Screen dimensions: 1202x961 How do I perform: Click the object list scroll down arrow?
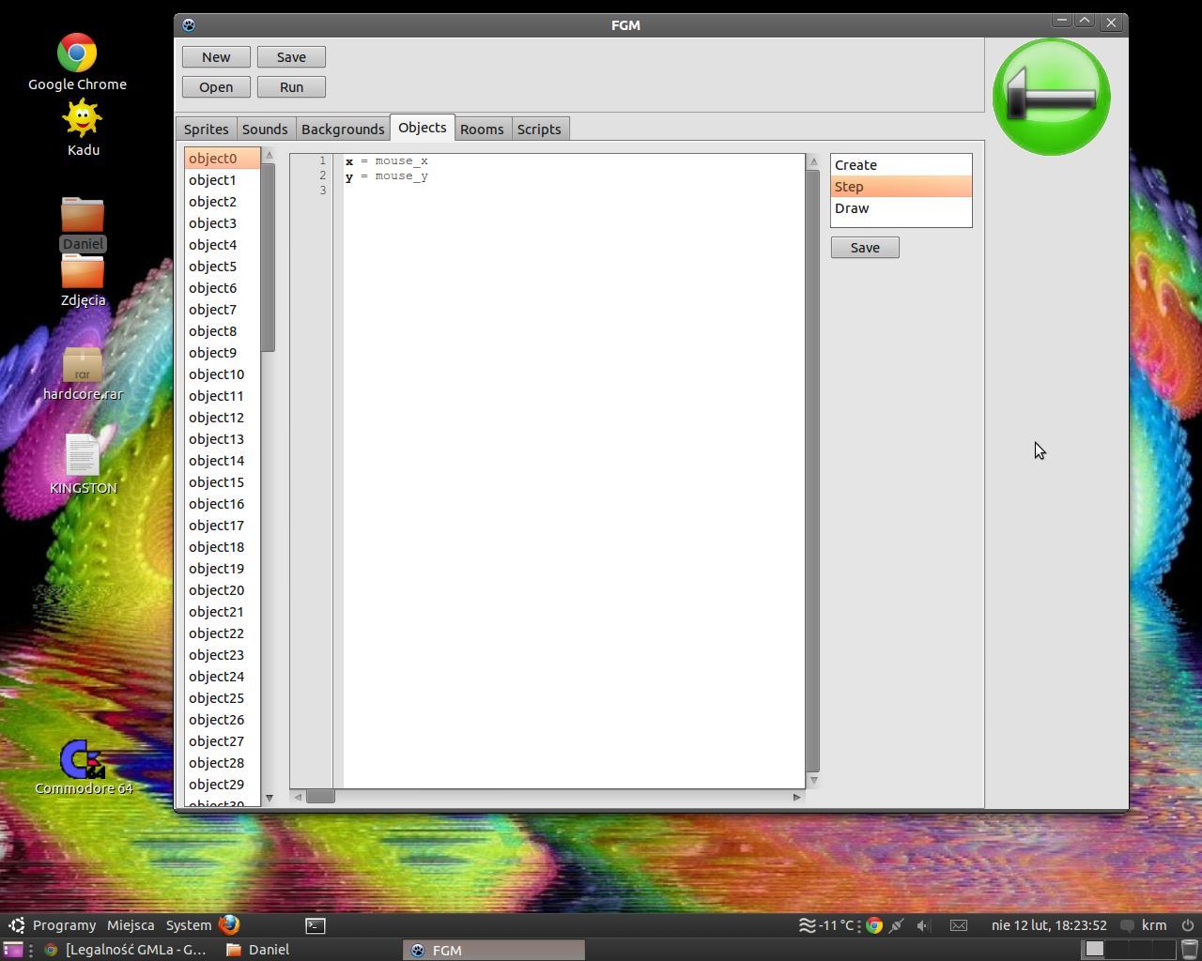coord(270,798)
